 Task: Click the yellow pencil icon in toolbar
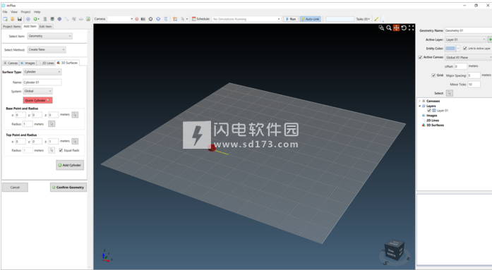[376, 19]
